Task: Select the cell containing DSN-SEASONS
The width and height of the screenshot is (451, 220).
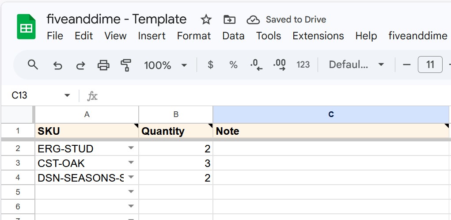Action: 87,178
